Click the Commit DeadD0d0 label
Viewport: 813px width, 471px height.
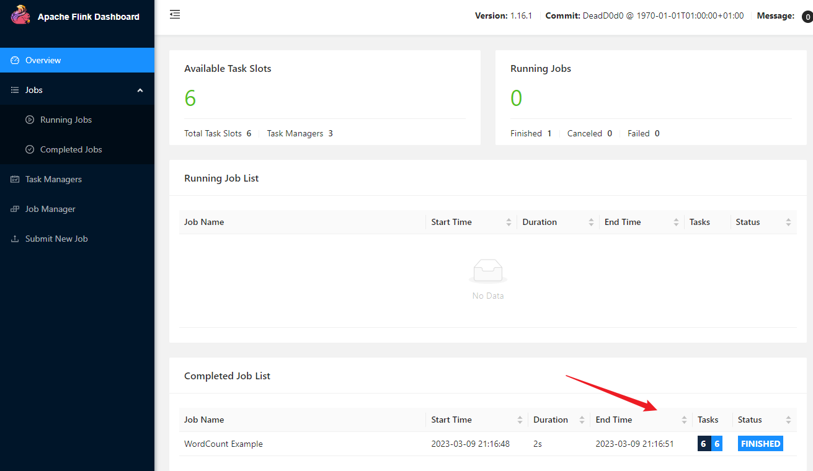click(644, 16)
